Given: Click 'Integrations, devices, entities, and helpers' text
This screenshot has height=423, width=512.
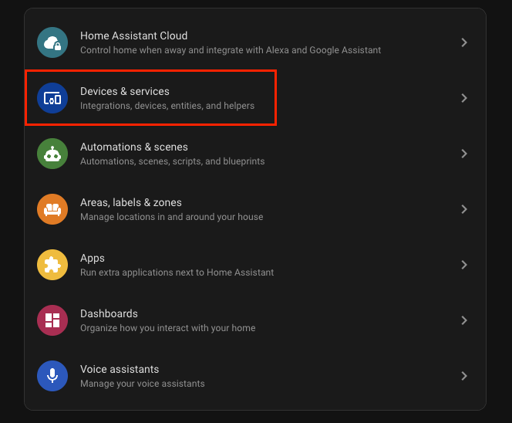Looking at the screenshot, I should click(167, 106).
